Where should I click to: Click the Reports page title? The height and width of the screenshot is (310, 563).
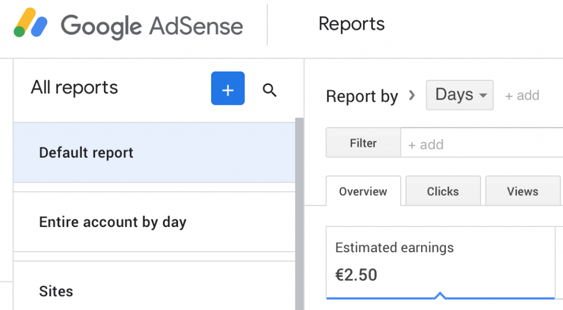[x=351, y=24]
